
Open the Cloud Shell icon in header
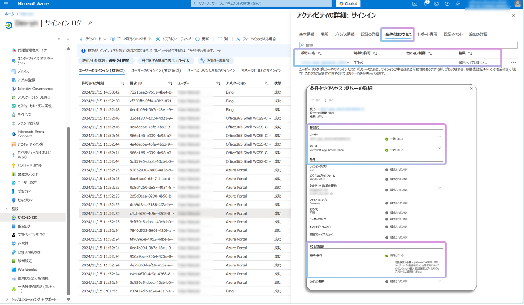pos(415,3)
